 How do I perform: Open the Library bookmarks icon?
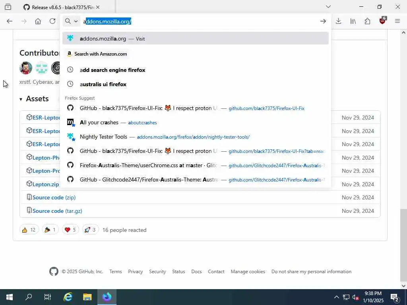pyautogui.click(x=353, y=21)
